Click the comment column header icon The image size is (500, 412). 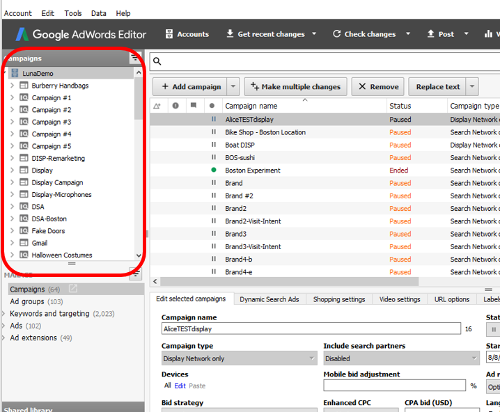[x=194, y=105]
